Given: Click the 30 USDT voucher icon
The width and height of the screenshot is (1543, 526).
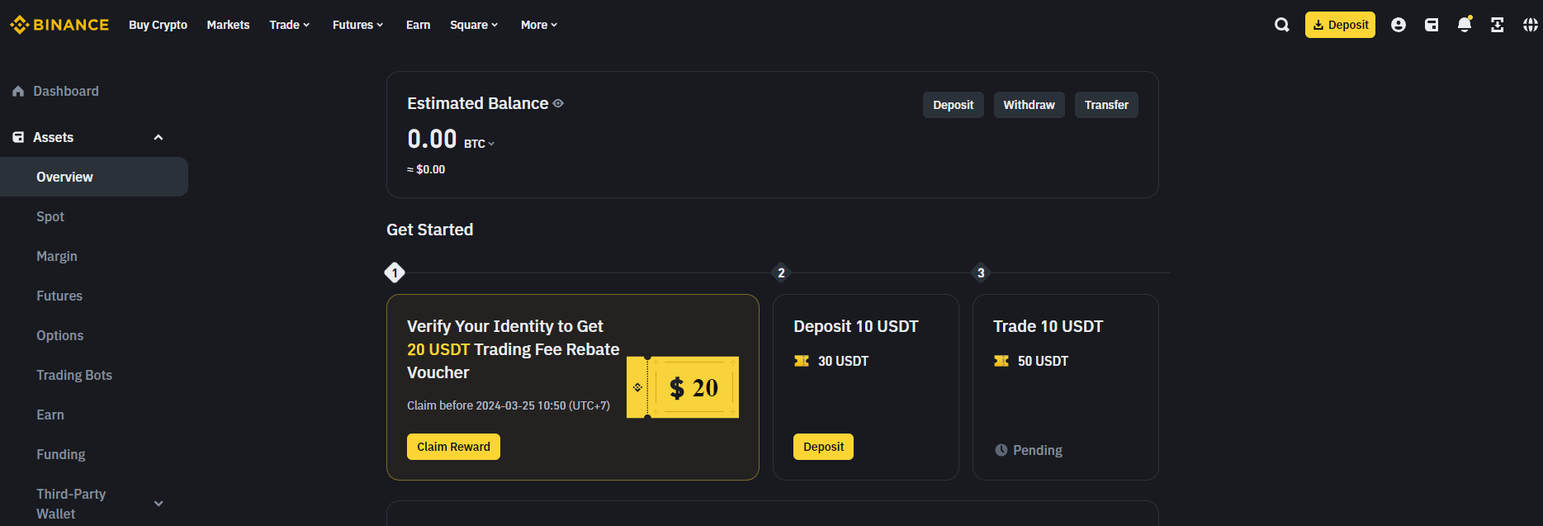Looking at the screenshot, I should 801,361.
